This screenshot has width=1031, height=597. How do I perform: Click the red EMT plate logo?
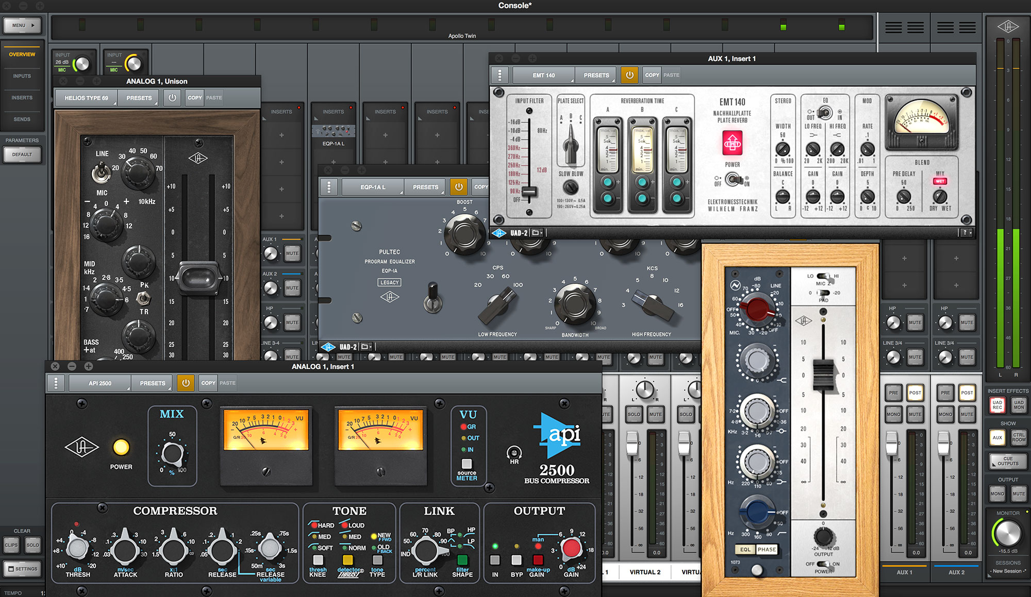[732, 144]
